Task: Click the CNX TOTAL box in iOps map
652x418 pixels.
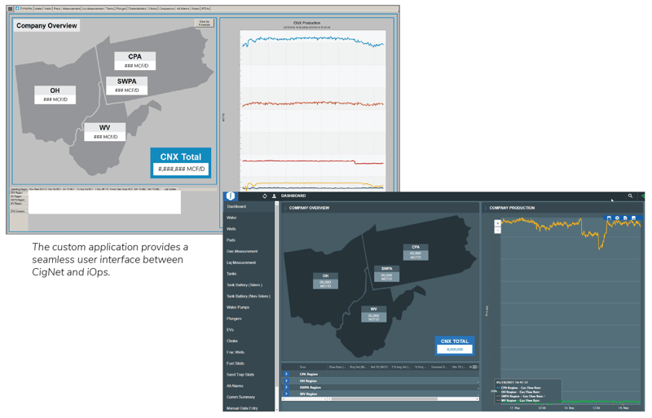Action: coord(455,345)
